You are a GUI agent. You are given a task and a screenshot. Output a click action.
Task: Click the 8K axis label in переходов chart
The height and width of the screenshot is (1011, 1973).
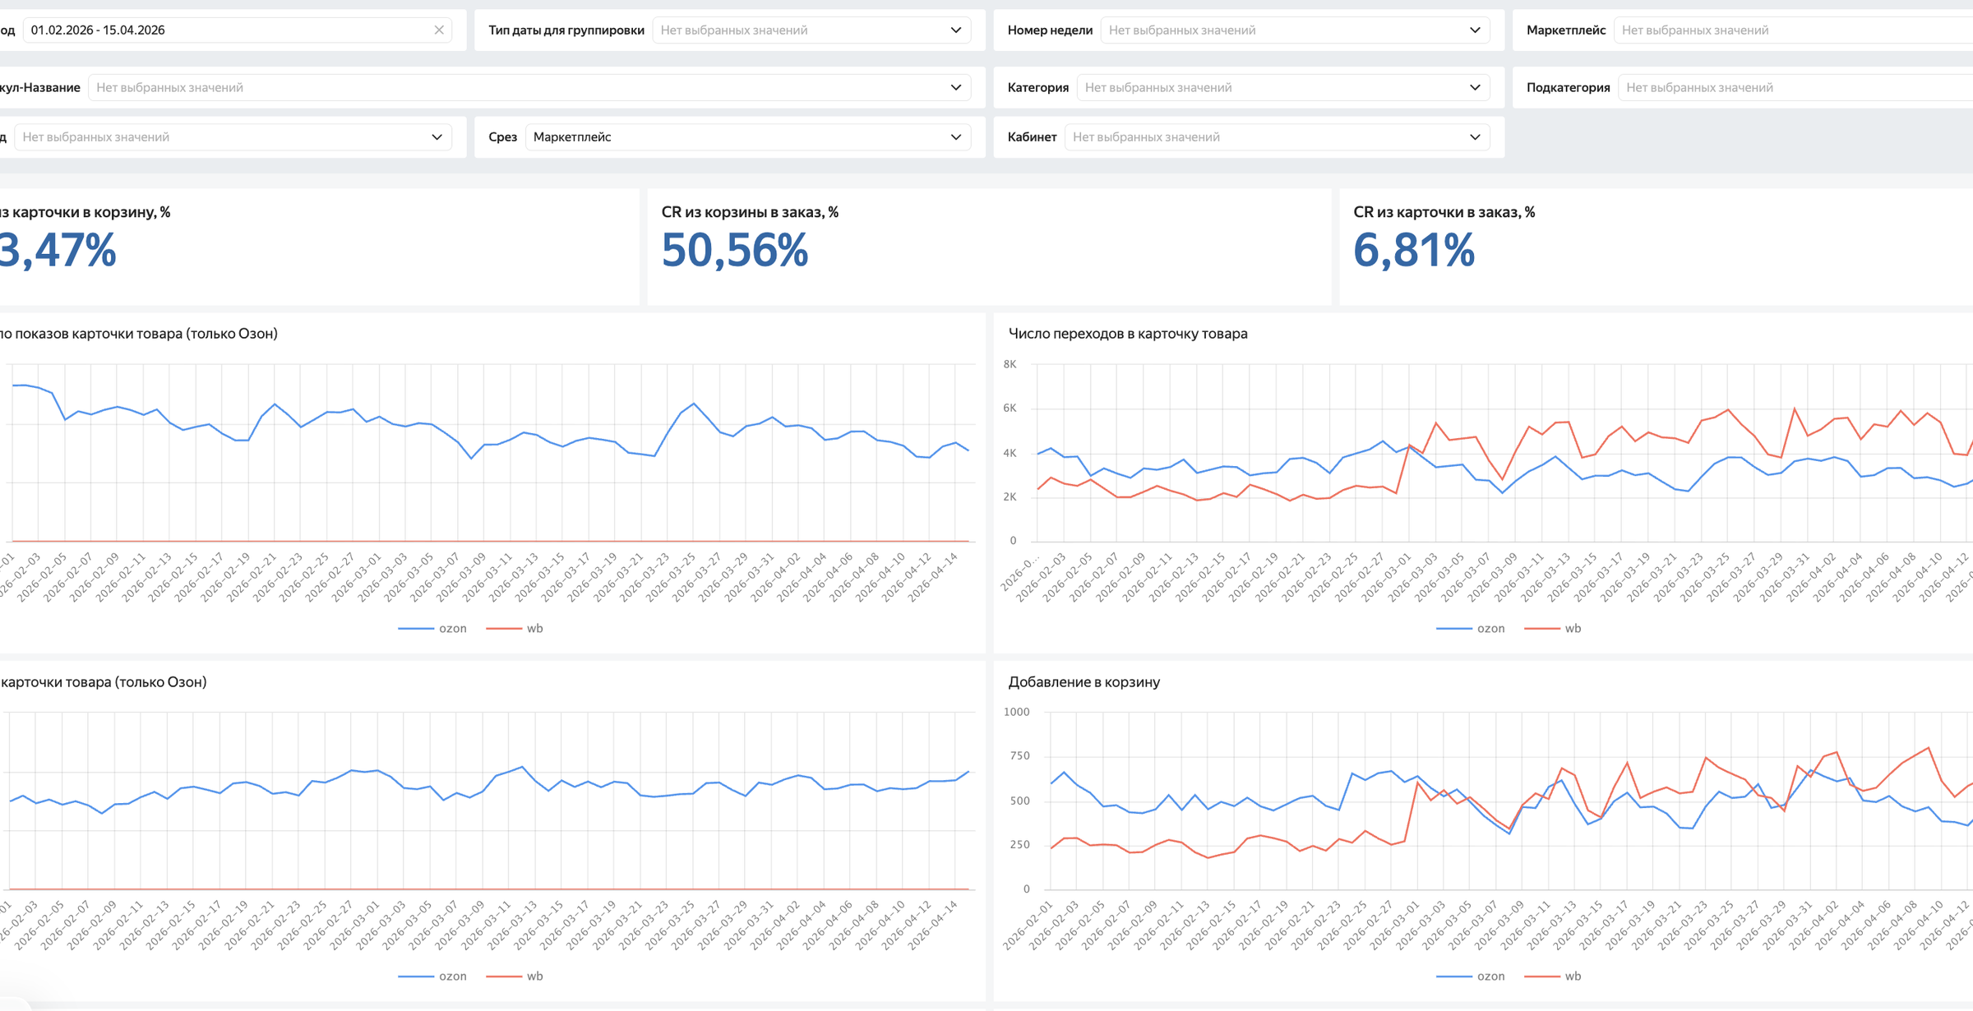click(1010, 364)
